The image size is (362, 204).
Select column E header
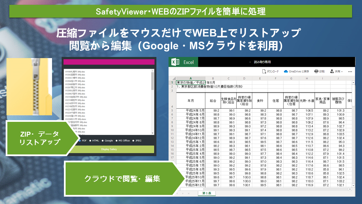pyautogui.click(x=260, y=78)
